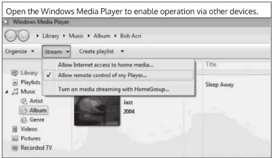The height and width of the screenshot is (158, 272).
Task: Click the Title column header
Action: [211, 64]
